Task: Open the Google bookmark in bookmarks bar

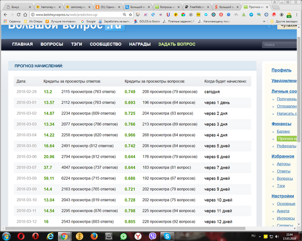Action: (x=91, y=21)
